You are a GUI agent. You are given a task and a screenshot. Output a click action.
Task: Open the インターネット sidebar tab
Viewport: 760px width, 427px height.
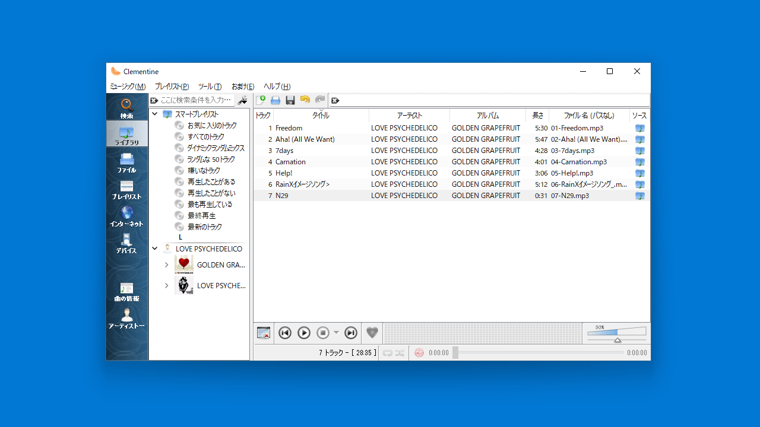(127, 216)
